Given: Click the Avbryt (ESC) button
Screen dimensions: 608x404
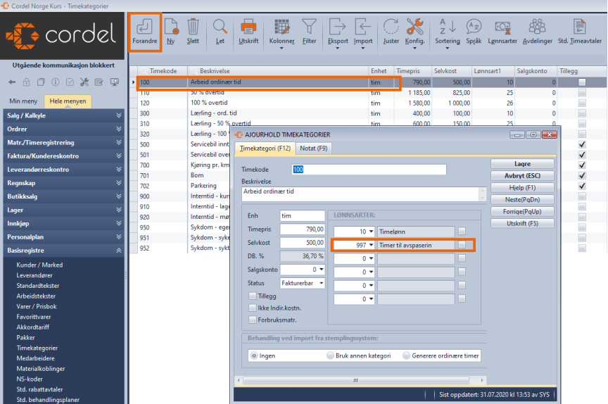Looking at the screenshot, I should 522,176.
